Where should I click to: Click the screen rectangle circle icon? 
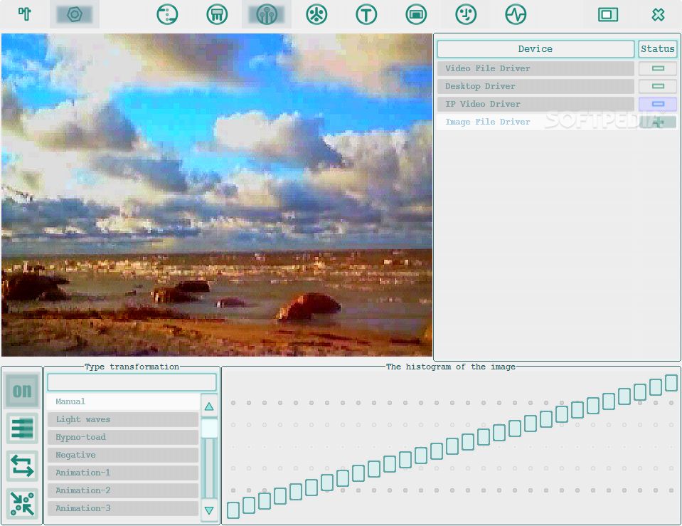tap(416, 14)
